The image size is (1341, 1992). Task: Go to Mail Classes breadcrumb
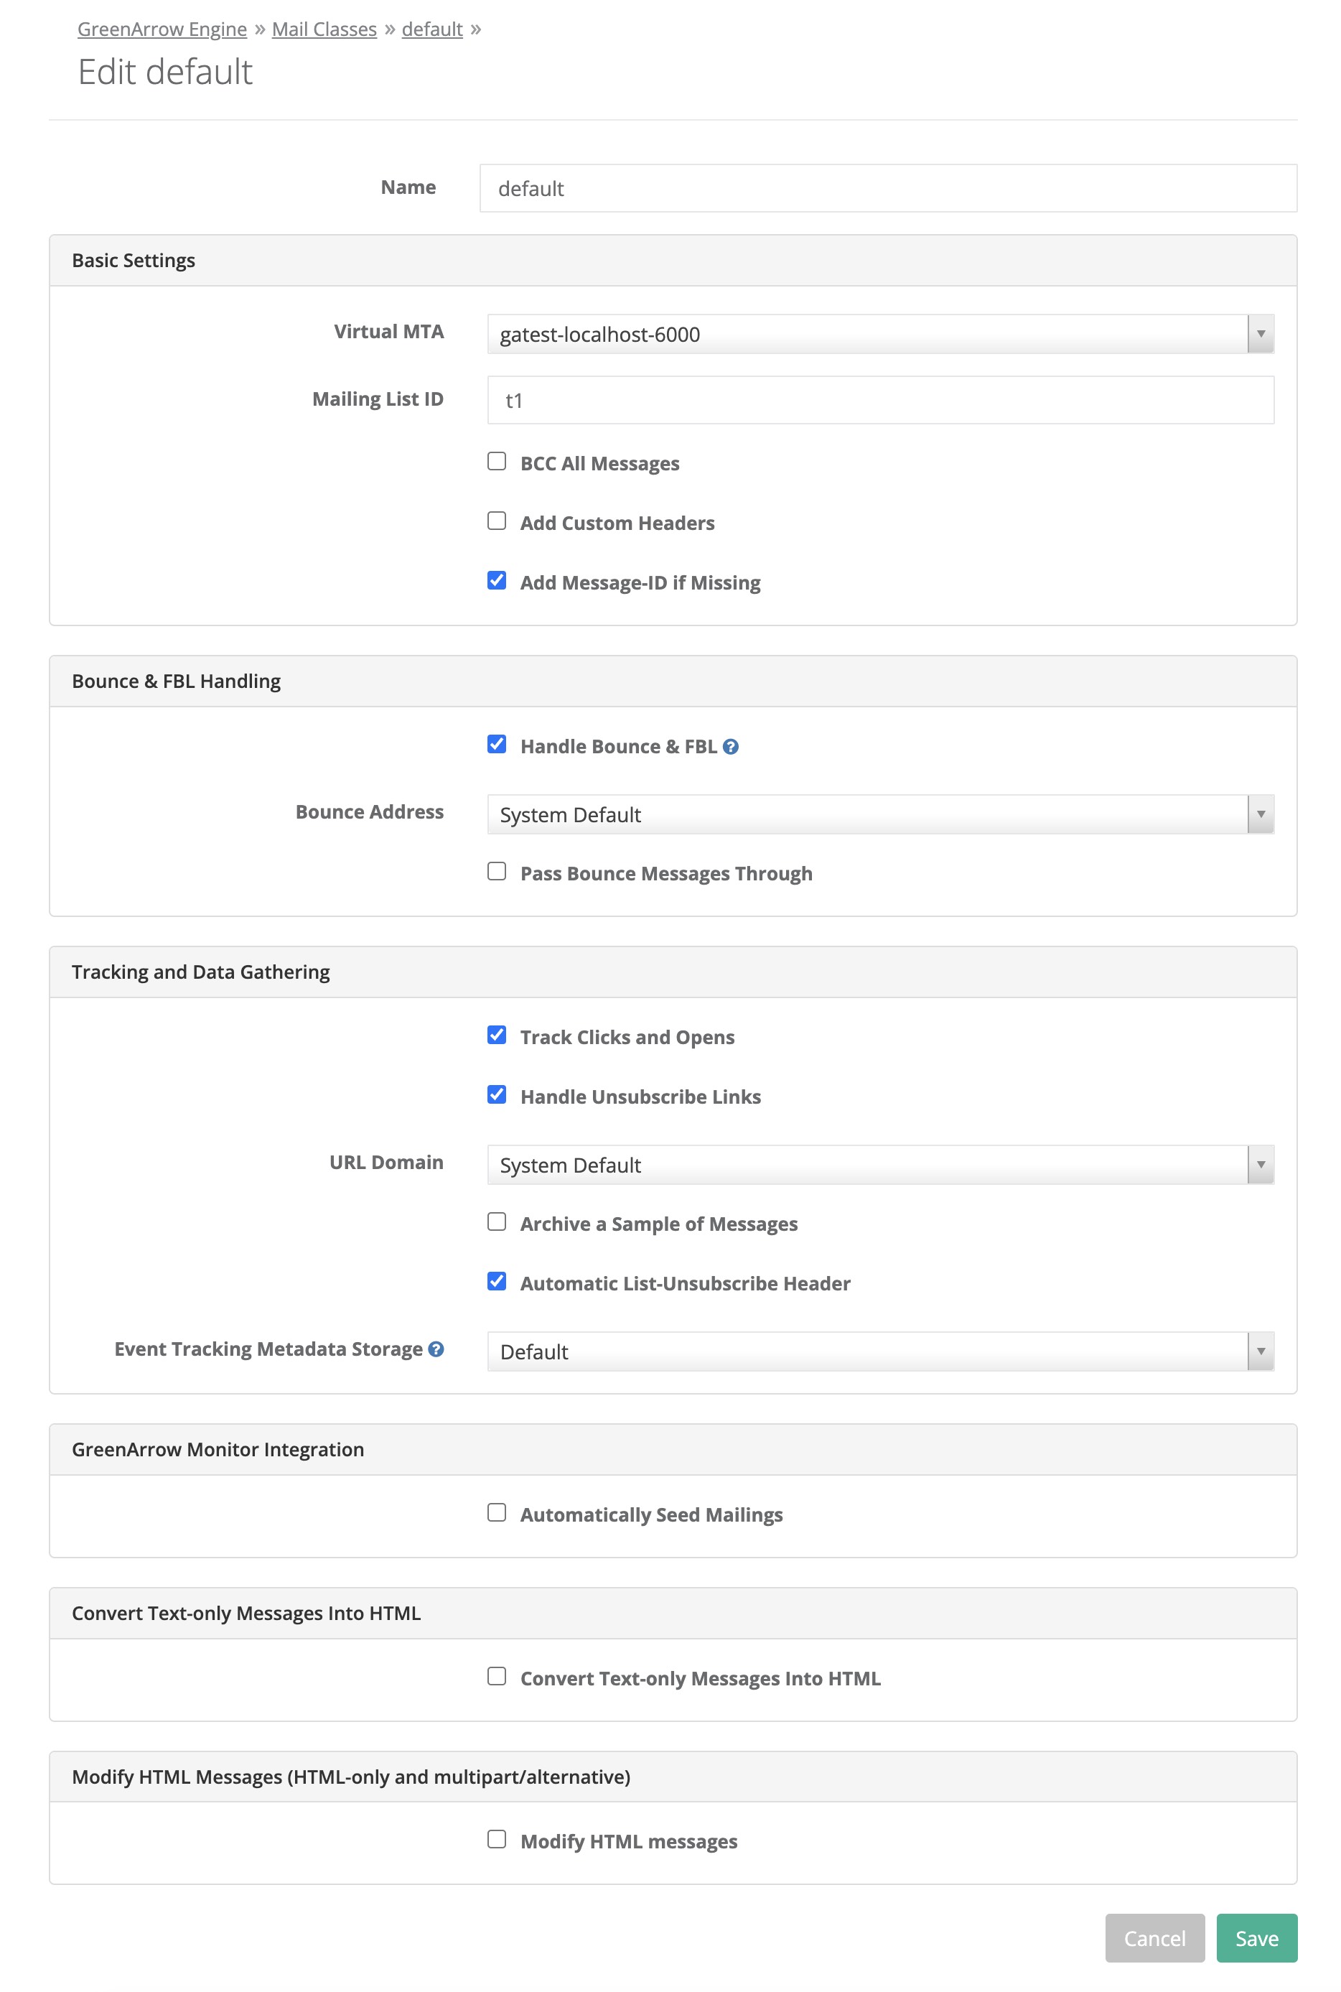[x=324, y=29]
